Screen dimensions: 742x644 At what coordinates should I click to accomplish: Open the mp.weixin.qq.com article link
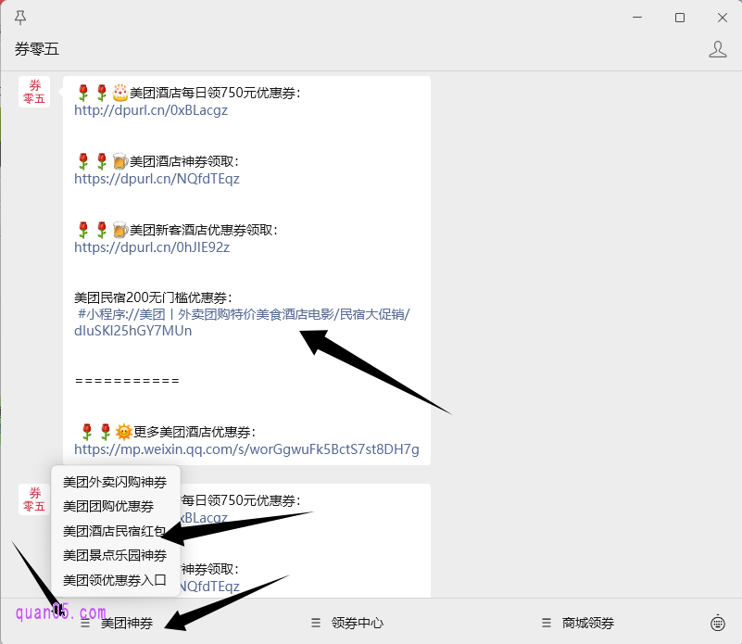point(246,449)
